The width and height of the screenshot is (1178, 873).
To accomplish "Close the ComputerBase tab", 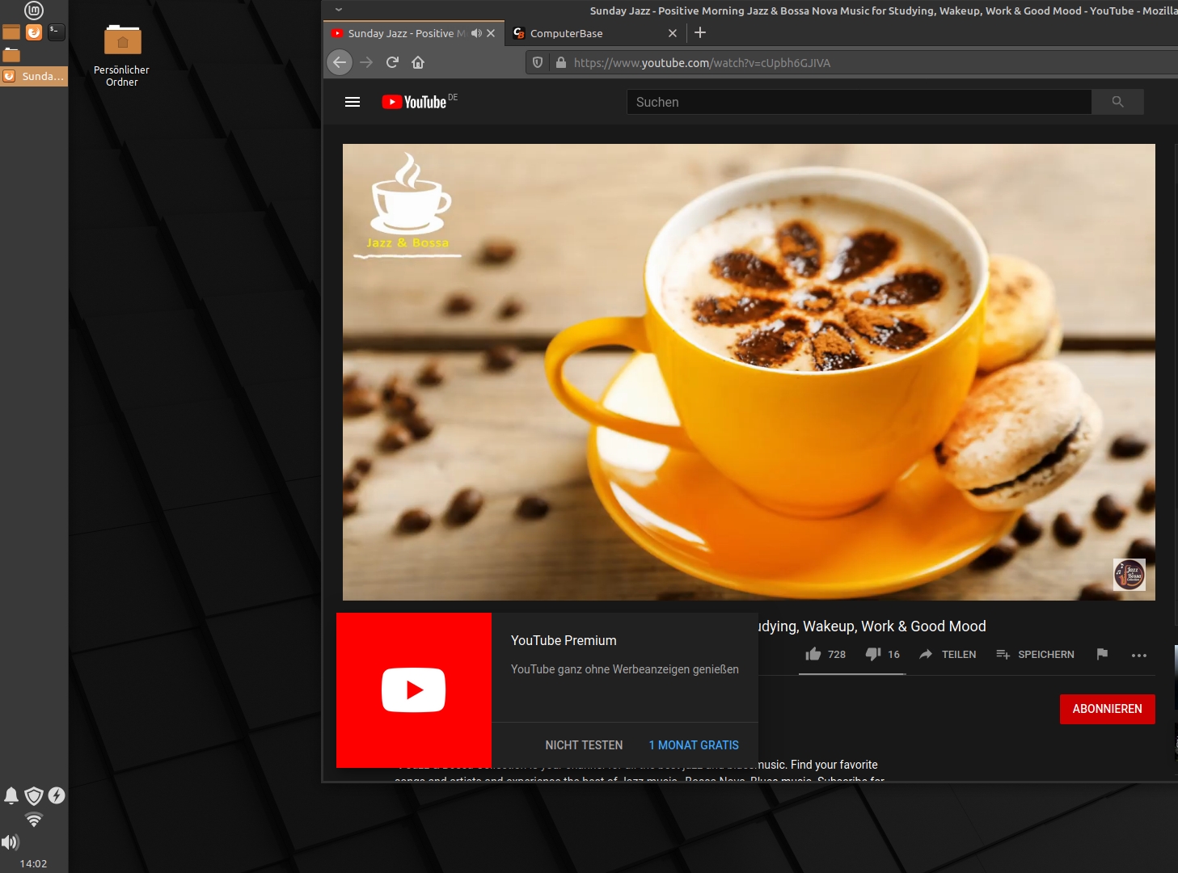I will [x=673, y=33].
